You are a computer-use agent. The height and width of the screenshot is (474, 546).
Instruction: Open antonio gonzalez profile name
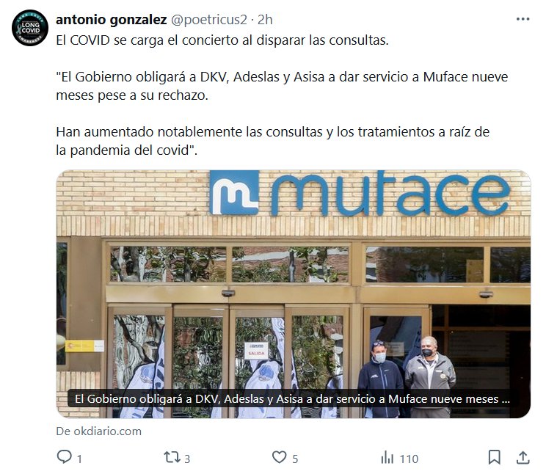click(112, 20)
